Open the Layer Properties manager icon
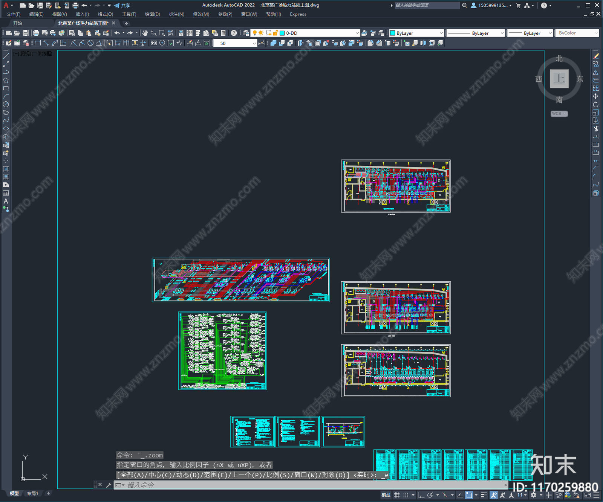This screenshot has height=502, width=603. (x=246, y=33)
